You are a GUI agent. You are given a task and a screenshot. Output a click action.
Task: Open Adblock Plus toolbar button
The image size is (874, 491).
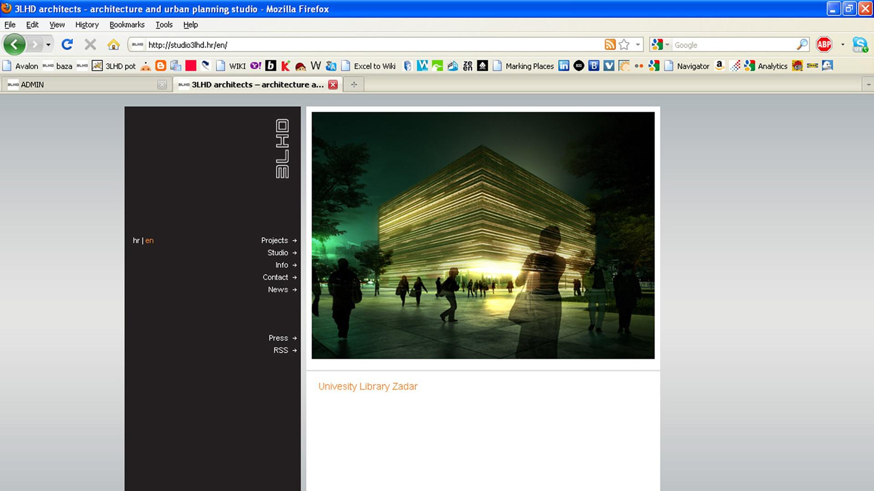(x=824, y=45)
